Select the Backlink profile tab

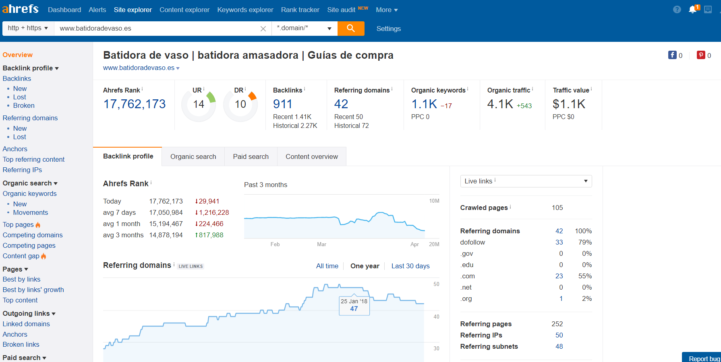pos(128,156)
